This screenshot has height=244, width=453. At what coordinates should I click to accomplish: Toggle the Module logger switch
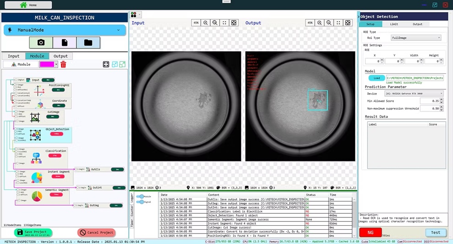(x=140, y=196)
